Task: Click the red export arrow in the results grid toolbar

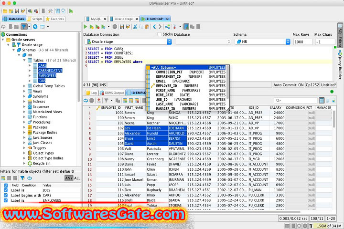Action: tap(99, 101)
